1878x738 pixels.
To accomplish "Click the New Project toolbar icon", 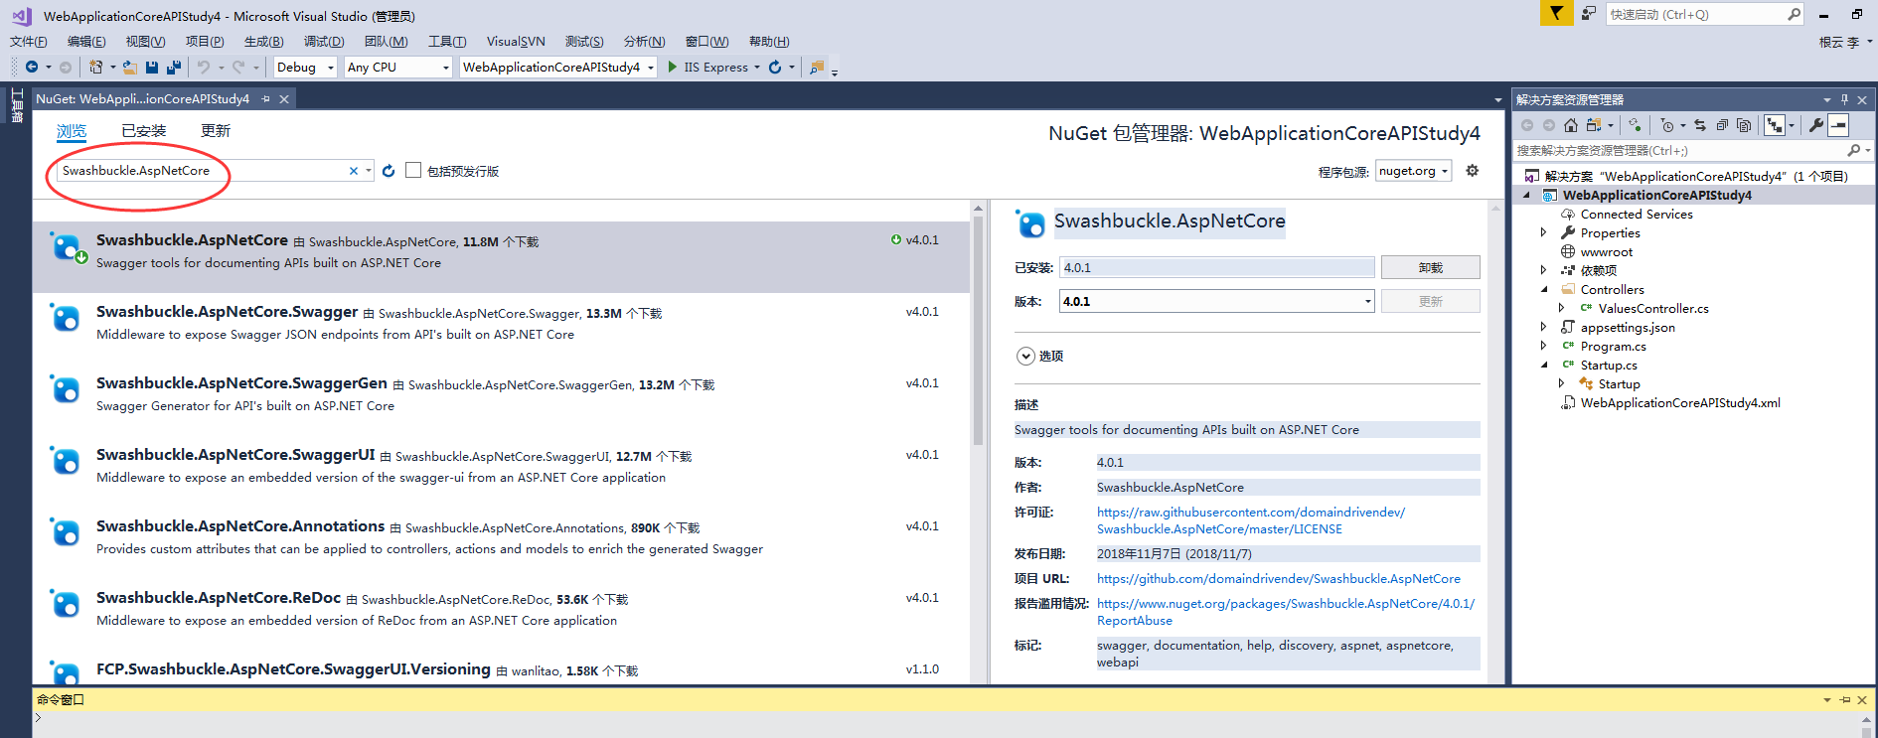I will [x=95, y=68].
